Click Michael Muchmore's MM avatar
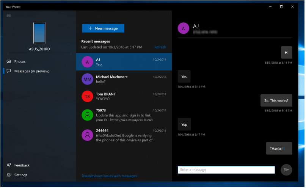Screen dimensions: 306x188 tap(87, 79)
